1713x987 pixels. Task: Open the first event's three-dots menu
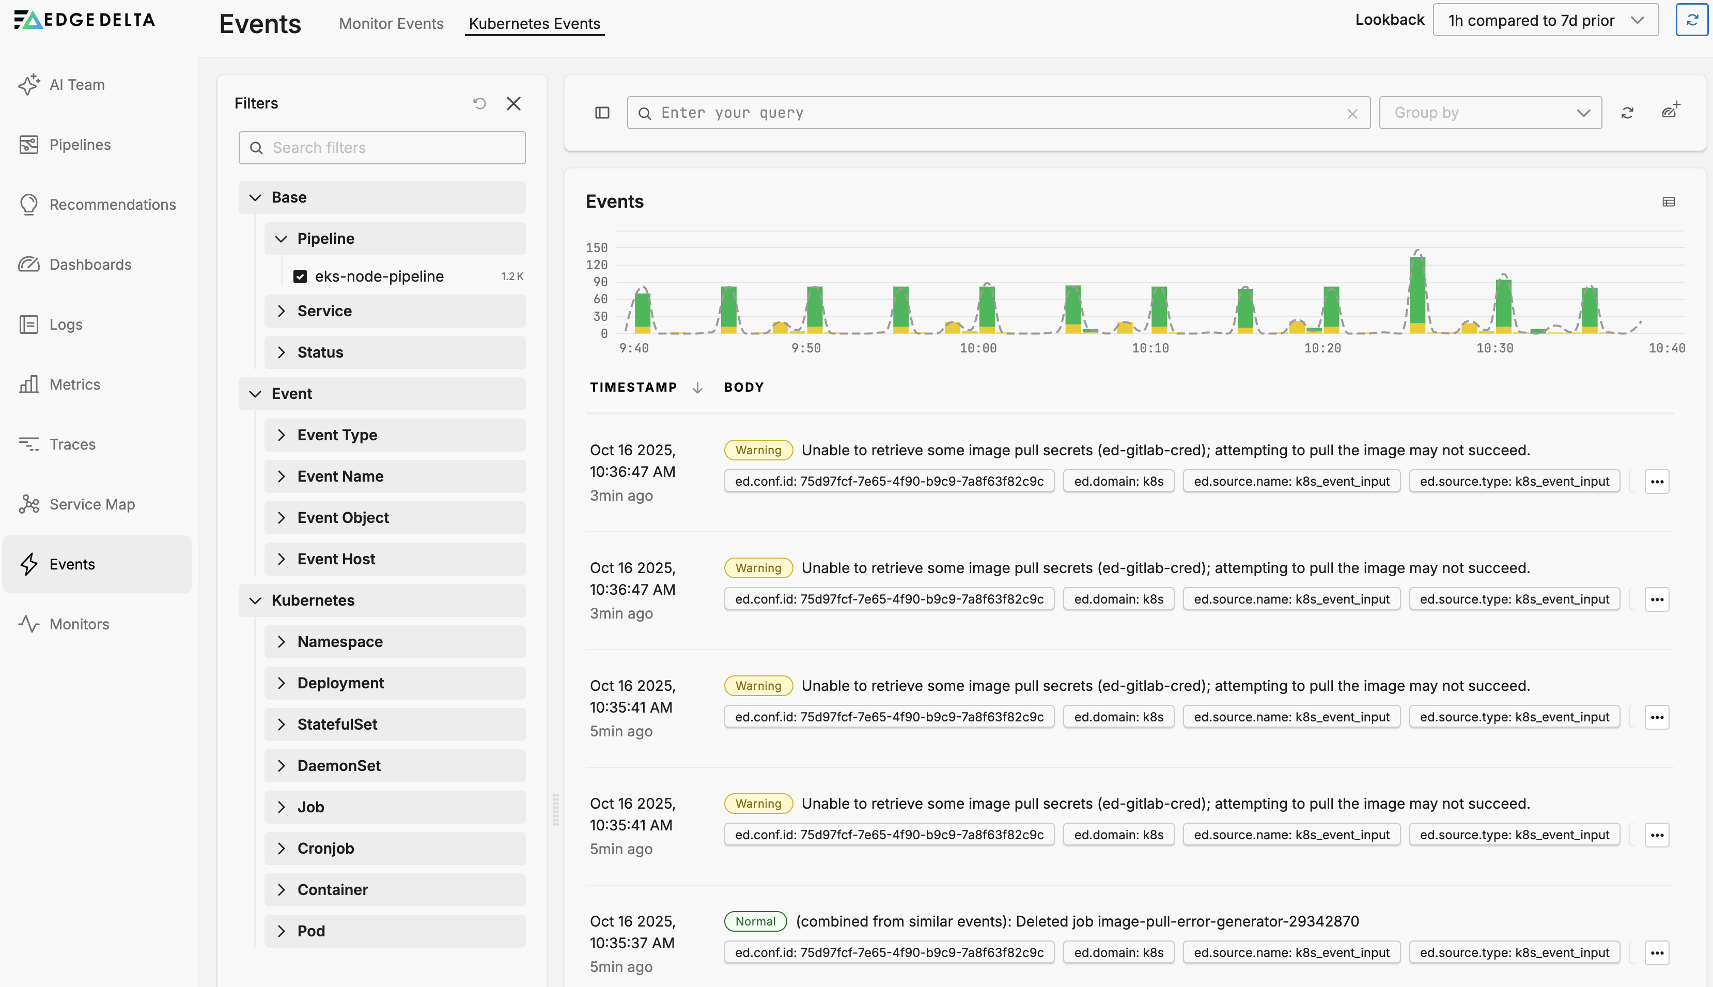click(1657, 482)
